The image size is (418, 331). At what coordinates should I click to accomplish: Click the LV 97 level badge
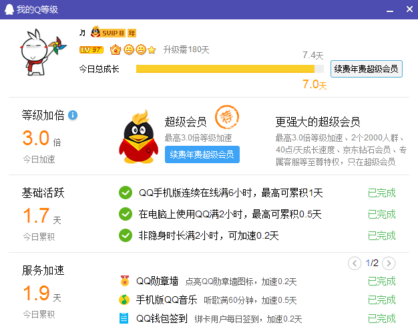(x=91, y=49)
